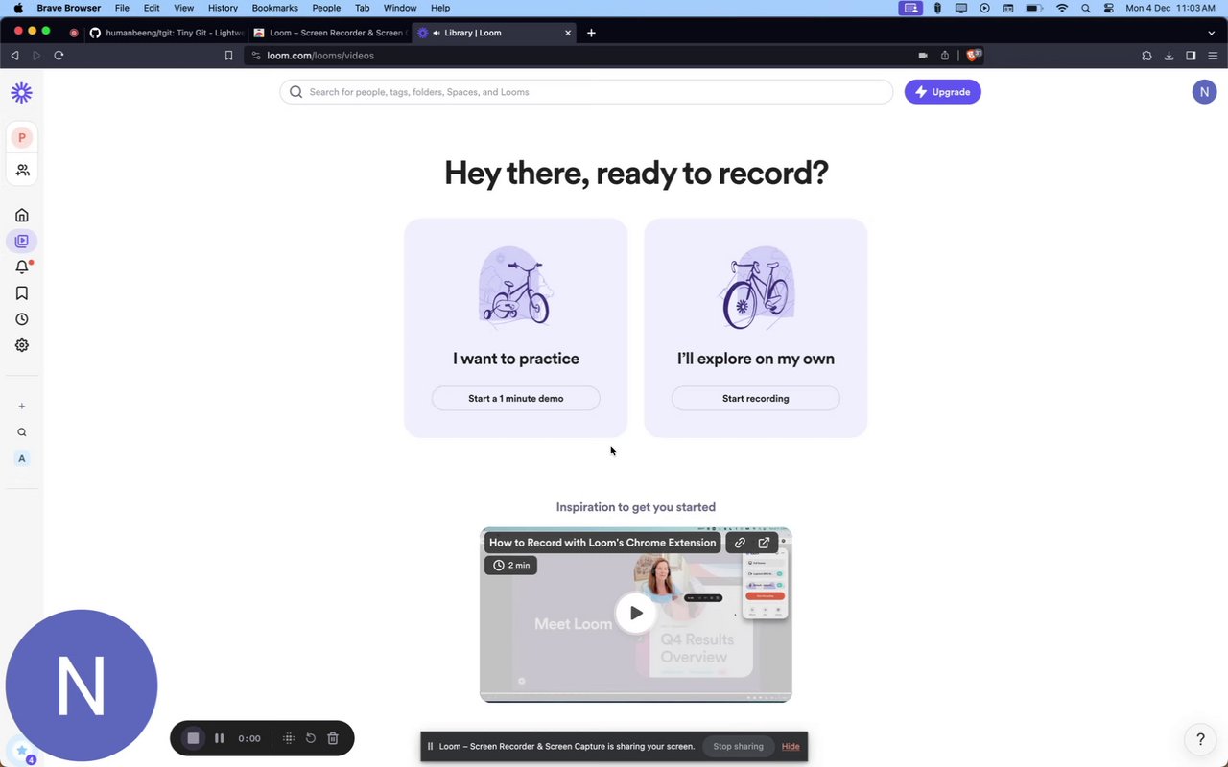Open a new tab with the plus
The image size is (1228, 767).
coord(591,33)
